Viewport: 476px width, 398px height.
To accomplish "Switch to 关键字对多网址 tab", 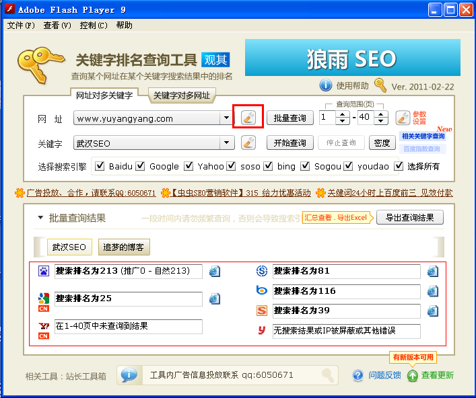I will tap(182, 95).
